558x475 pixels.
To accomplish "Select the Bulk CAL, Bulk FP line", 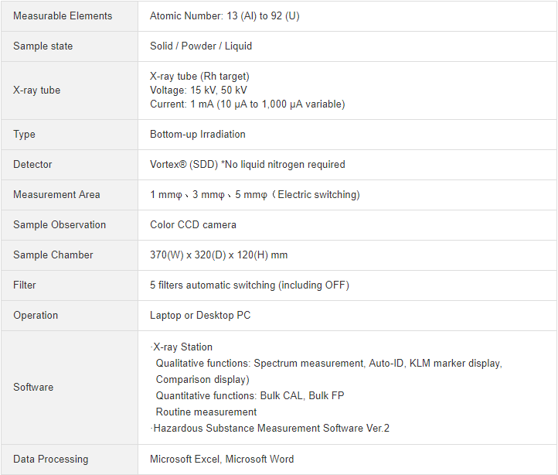I will point(250,395).
